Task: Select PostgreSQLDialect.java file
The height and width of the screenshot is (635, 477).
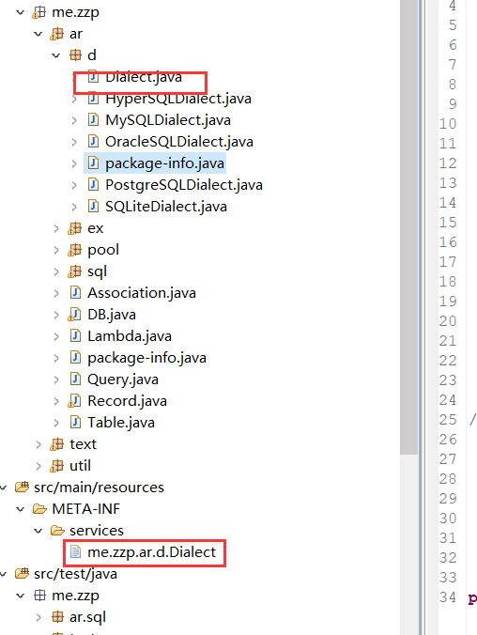Action: point(184,185)
